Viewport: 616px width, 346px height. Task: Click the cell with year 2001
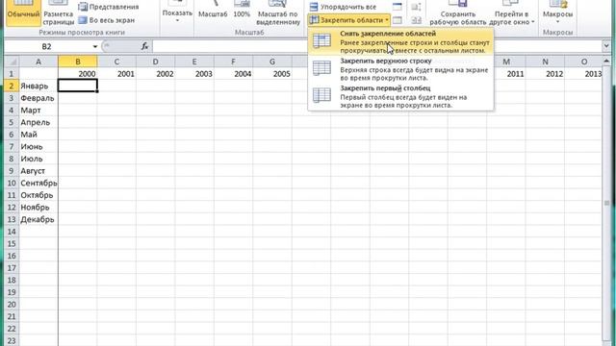(116, 74)
